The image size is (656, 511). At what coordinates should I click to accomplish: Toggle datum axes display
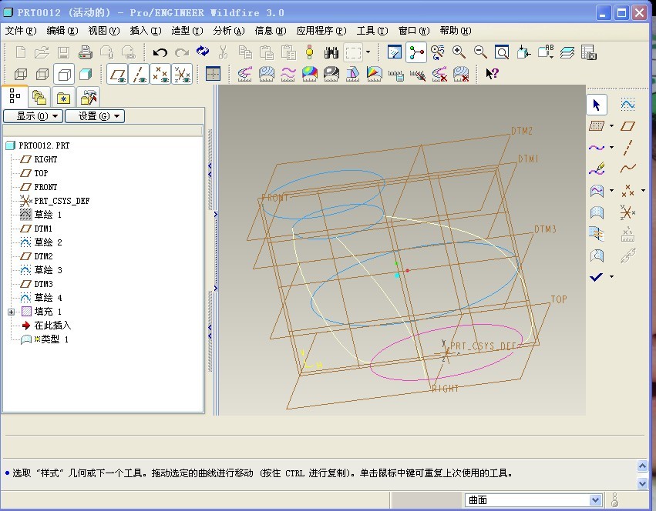(139, 74)
